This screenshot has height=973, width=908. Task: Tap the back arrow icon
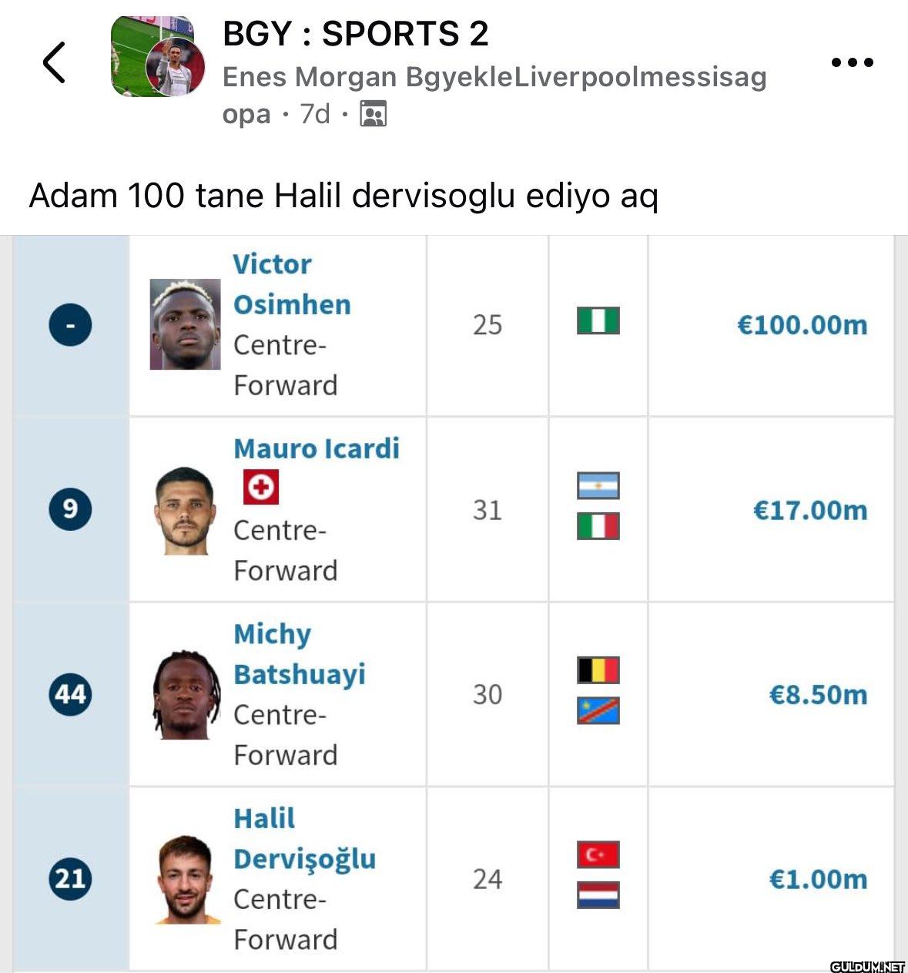pyautogui.click(x=54, y=62)
